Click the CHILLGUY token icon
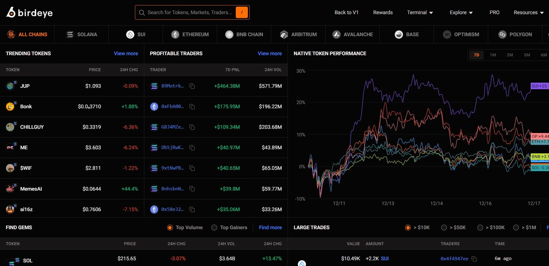This screenshot has width=549, height=266. tap(10, 127)
